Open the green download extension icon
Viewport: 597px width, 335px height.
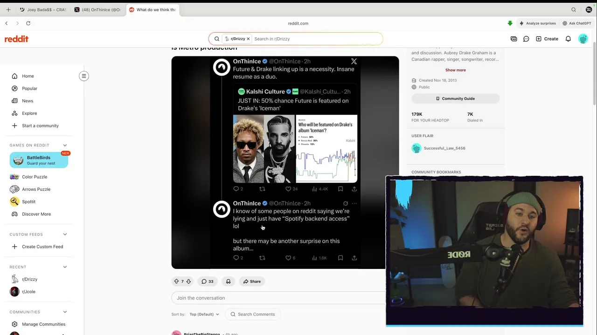pos(510,23)
